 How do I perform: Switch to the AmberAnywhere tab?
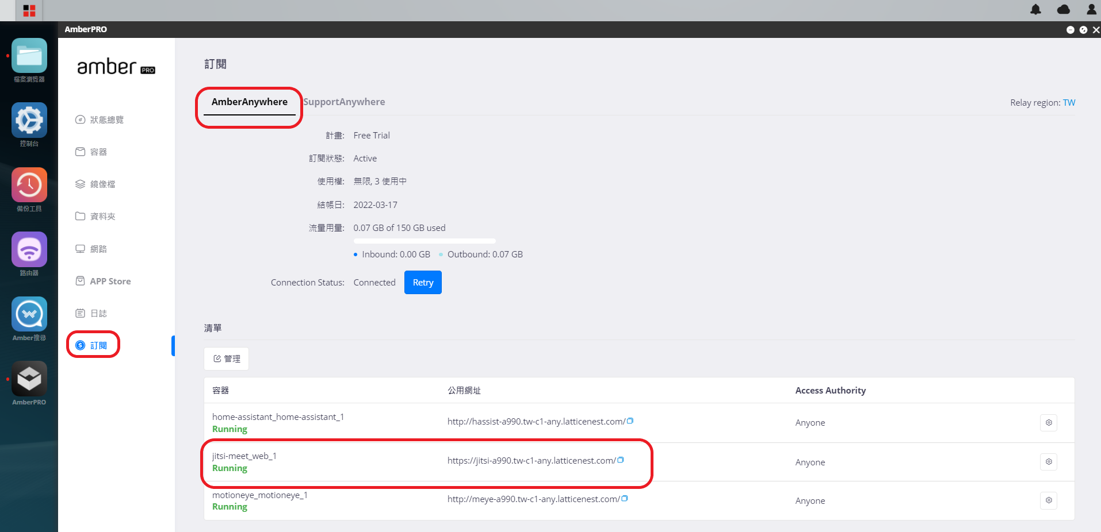250,102
